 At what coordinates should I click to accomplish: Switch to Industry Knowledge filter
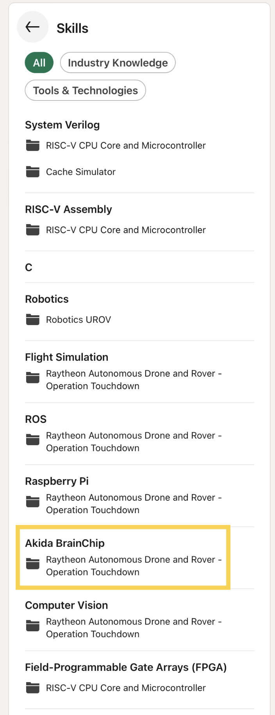(x=118, y=63)
